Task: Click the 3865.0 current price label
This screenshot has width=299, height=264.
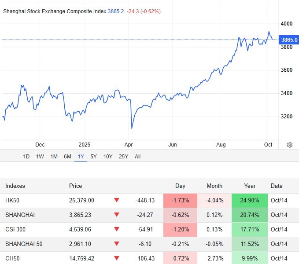Action: tap(289, 40)
